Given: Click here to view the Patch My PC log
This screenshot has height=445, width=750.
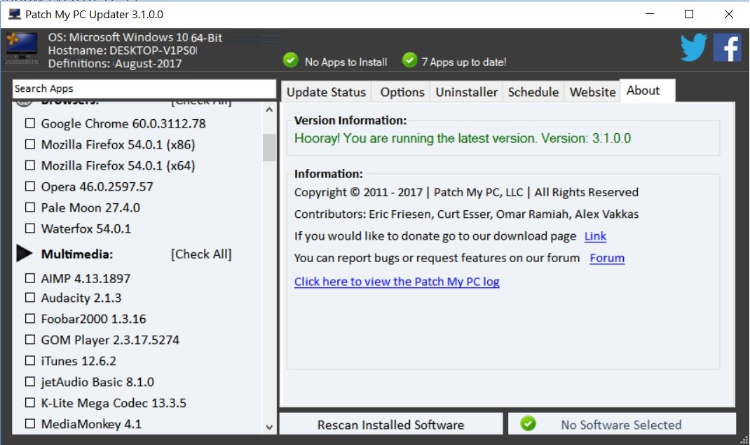Looking at the screenshot, I should click(397, 282).
